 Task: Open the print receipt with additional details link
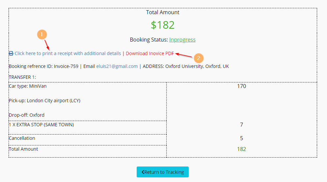[x=68, y=53]
